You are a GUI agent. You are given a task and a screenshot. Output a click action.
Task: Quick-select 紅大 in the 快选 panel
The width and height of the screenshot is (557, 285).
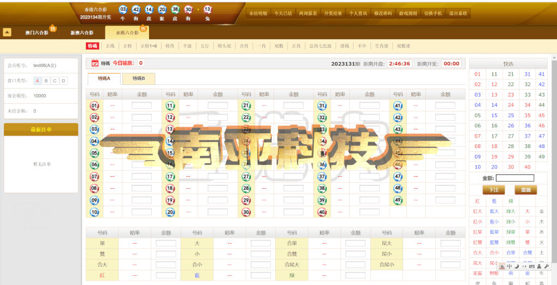(478, 212)
